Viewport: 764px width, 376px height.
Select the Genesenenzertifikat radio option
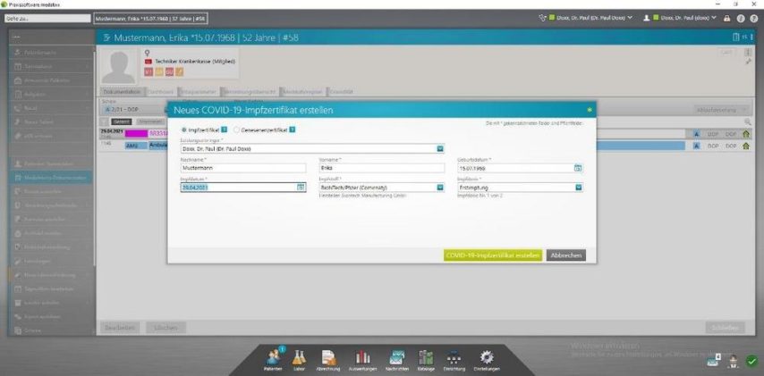pyautogui.click(x=236, y=130)
